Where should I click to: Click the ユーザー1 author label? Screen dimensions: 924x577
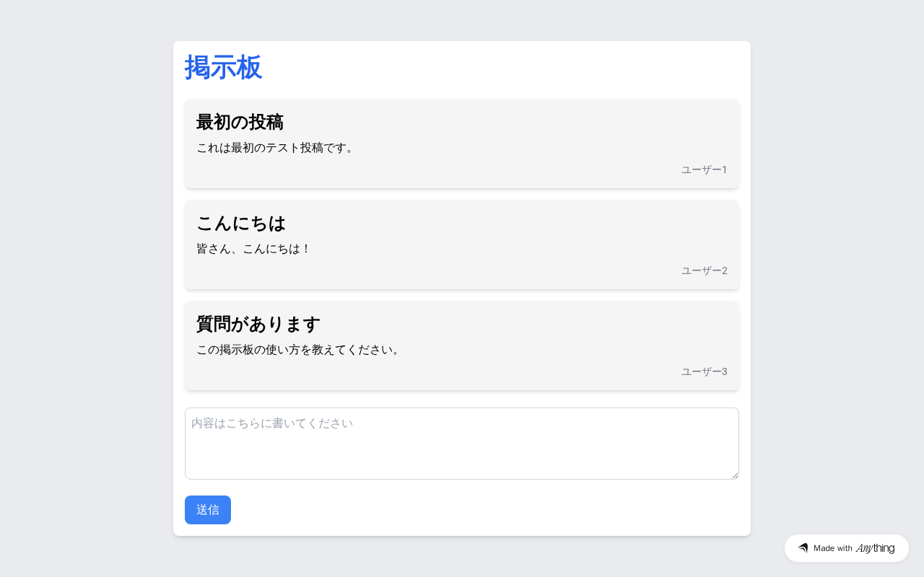[705, 169]
